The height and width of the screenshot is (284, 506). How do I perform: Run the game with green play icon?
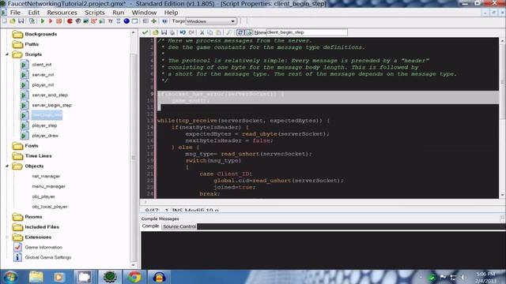(x=43, y=21)
